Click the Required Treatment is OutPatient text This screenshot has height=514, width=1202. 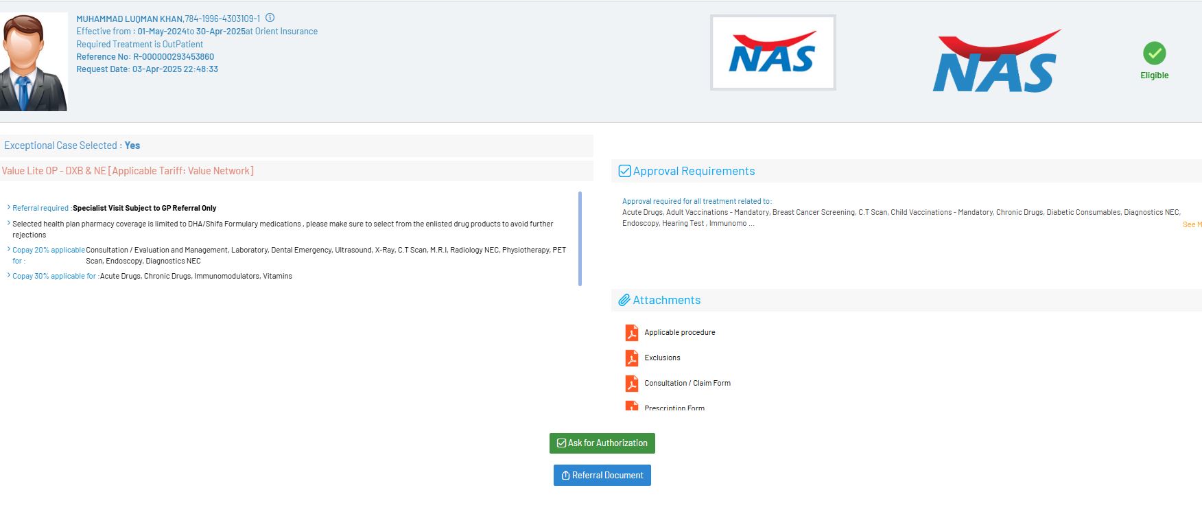139,44
